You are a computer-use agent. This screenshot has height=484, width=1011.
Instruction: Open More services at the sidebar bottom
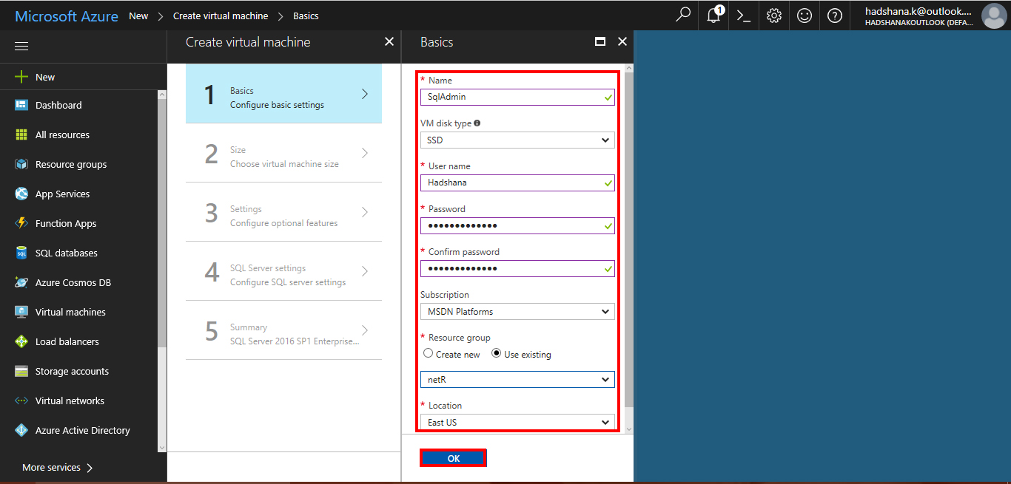pyautogui.click(x=50, y=467)
